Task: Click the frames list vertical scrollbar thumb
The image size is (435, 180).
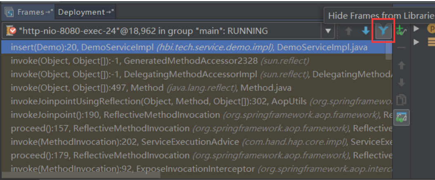Action: point(389,50)
